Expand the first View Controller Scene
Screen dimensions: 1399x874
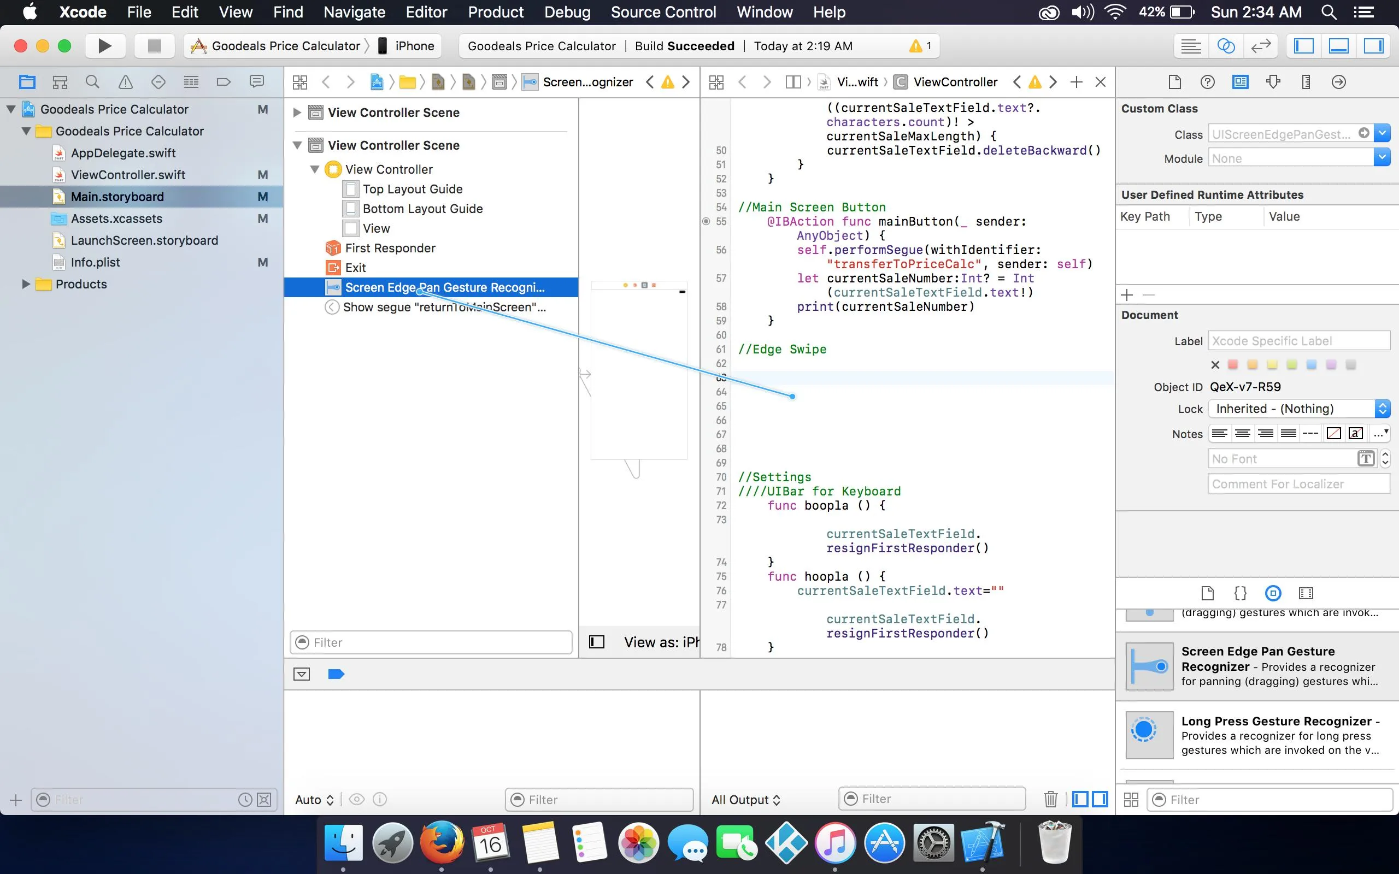pyautogui.click(x=297, y=112)
